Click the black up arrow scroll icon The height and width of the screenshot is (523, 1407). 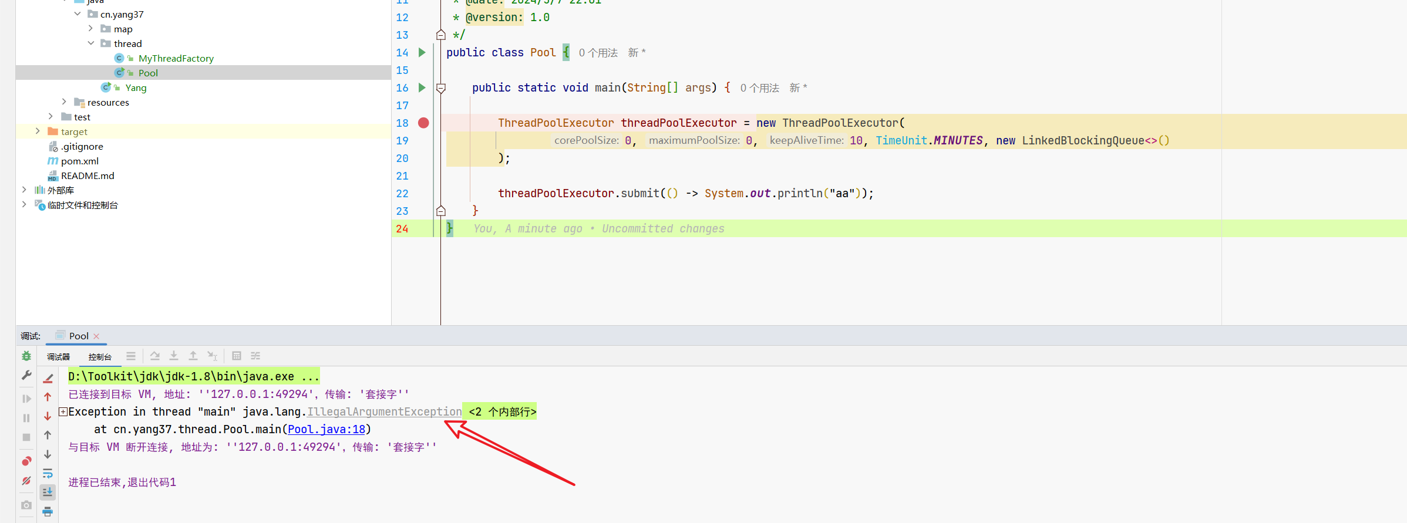coord(48,435)
